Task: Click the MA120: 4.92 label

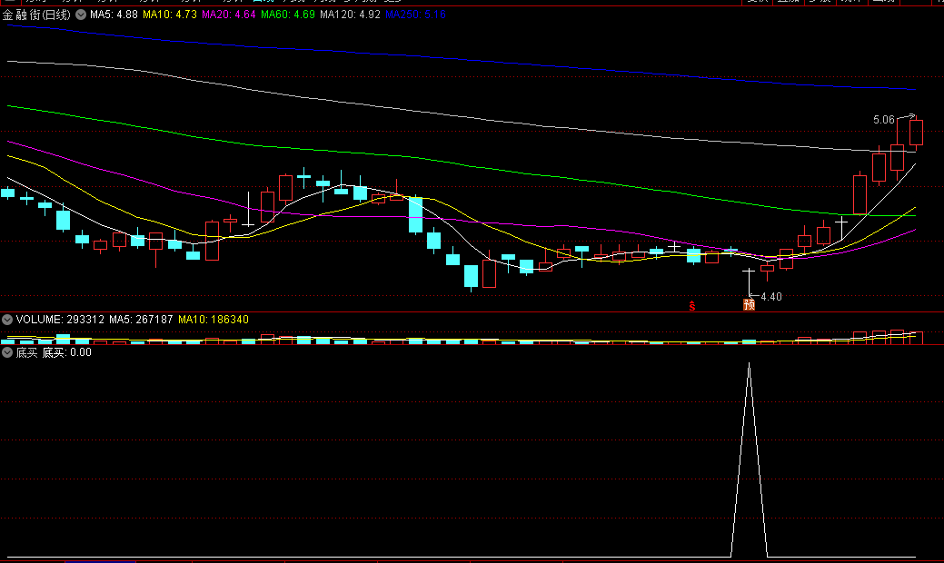Action: (x=351, y=15)
